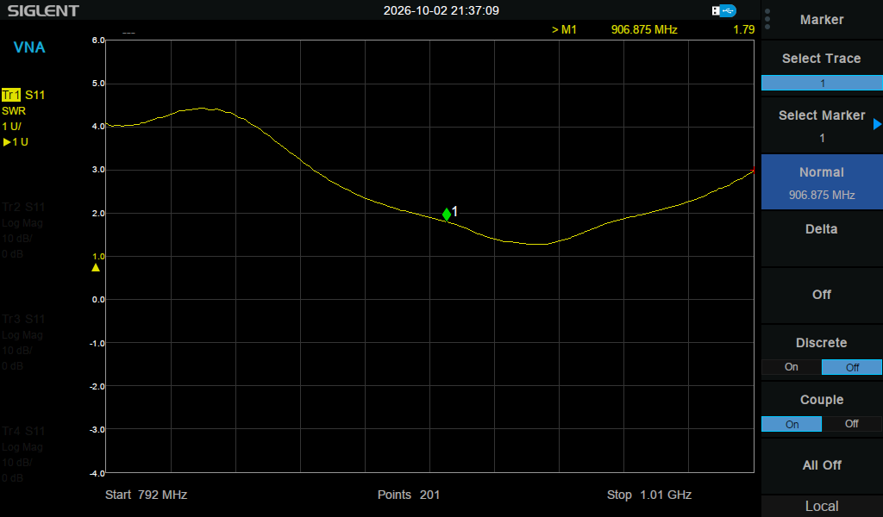Click the Start 792 MHz frequency label

click(146, 495)
